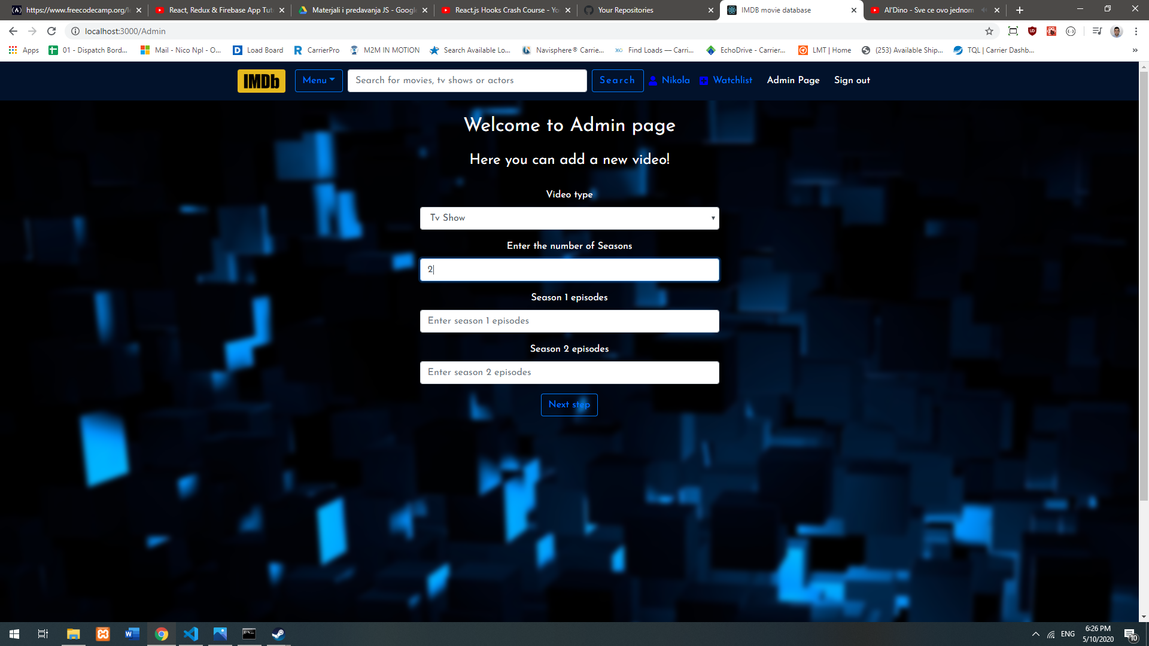
Task: Click the Search button
Action: point(617,81)
